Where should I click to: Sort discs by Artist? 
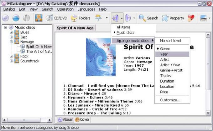coord(172,59)
